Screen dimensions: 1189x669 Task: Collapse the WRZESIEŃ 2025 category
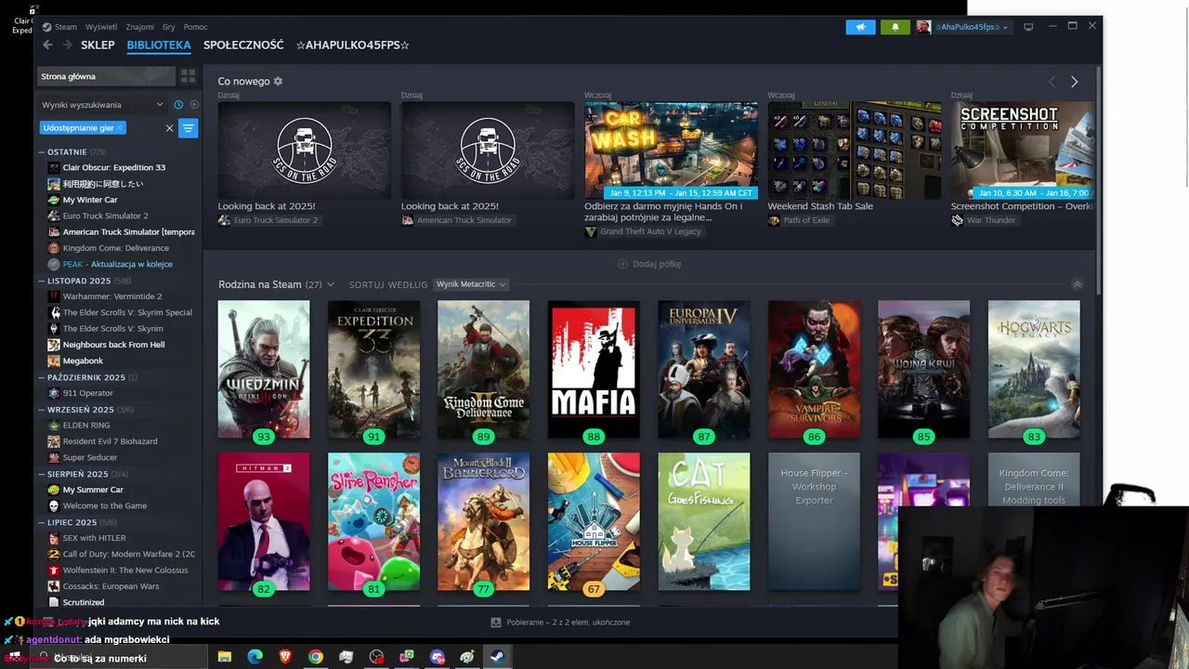(x=42, y=409)
